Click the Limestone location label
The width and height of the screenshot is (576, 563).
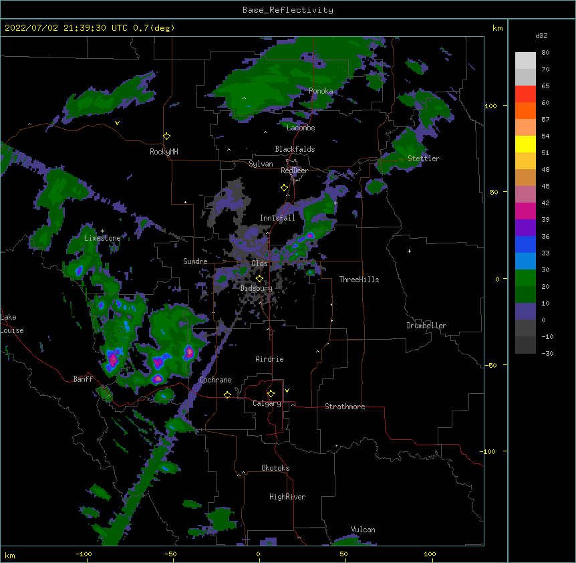[102, 238]
